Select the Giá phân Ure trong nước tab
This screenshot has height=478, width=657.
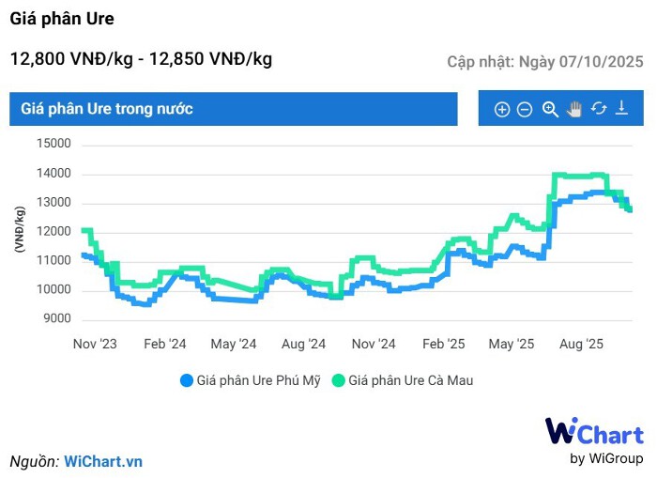point(107,109)
